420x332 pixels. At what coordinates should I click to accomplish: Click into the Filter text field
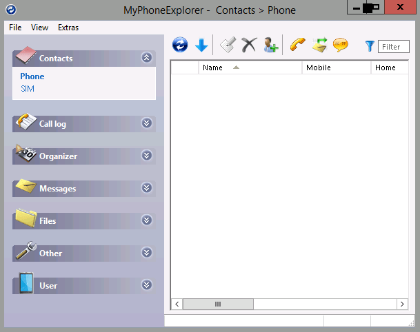[394, 47]
